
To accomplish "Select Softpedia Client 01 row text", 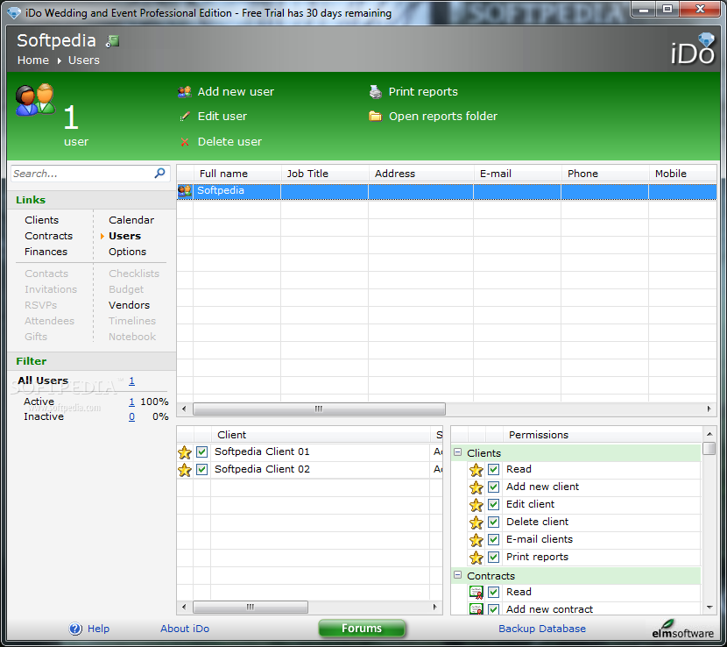I will tap(262, 451).
